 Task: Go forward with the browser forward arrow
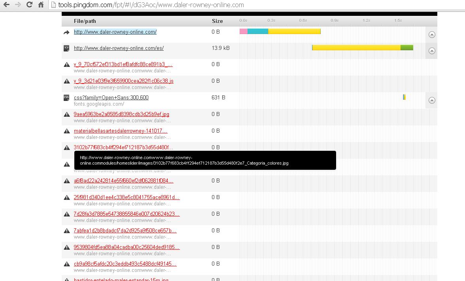click(x=18, y=5)
